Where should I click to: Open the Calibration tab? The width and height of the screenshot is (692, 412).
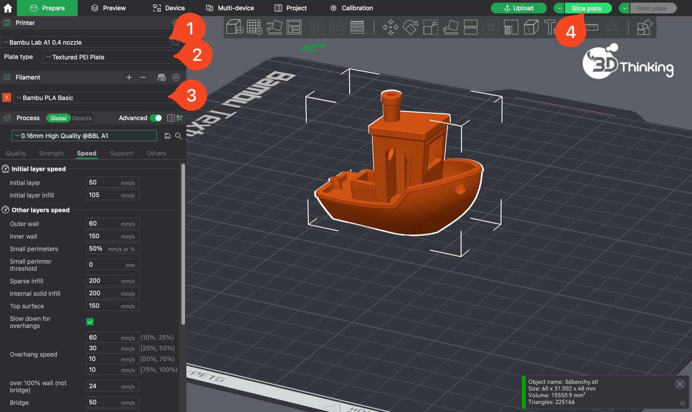pos(351,8)
